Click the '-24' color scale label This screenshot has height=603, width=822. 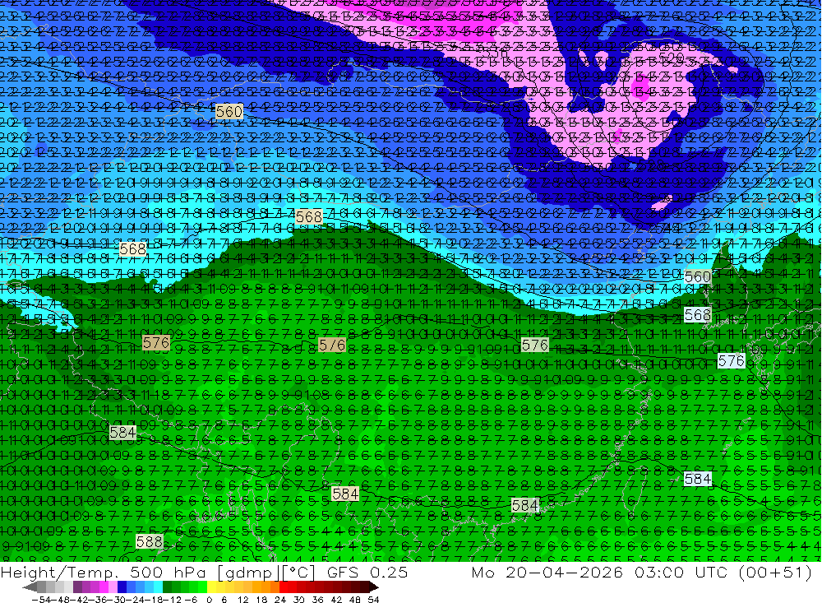pos(136,600)
